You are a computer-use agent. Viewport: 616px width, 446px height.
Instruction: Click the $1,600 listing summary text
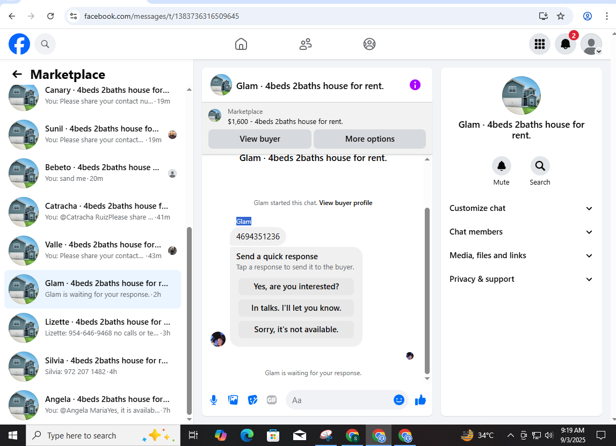[285, 122]
